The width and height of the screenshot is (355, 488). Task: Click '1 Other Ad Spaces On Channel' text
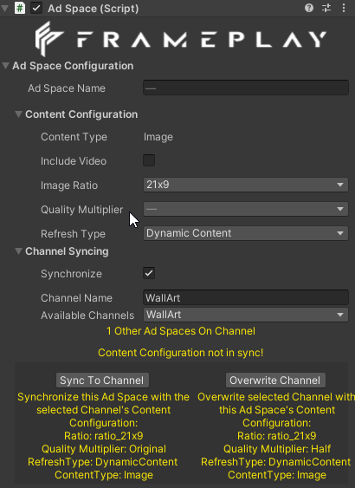pos(181,331)
